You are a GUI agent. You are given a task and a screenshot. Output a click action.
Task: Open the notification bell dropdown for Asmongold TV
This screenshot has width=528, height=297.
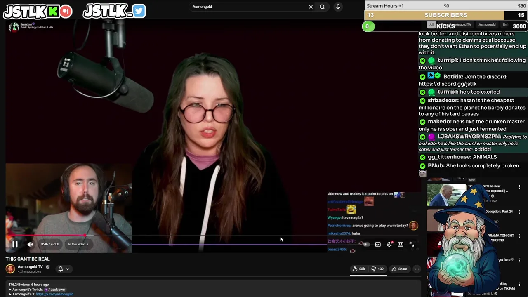point(64,269)
